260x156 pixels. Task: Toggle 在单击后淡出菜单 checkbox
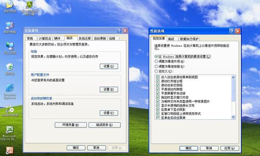[158, 118]
